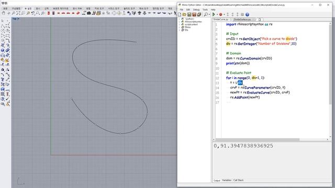335x188 pixels.
Task: Open the Edit menu in Python editor
Action: [188, 9]
